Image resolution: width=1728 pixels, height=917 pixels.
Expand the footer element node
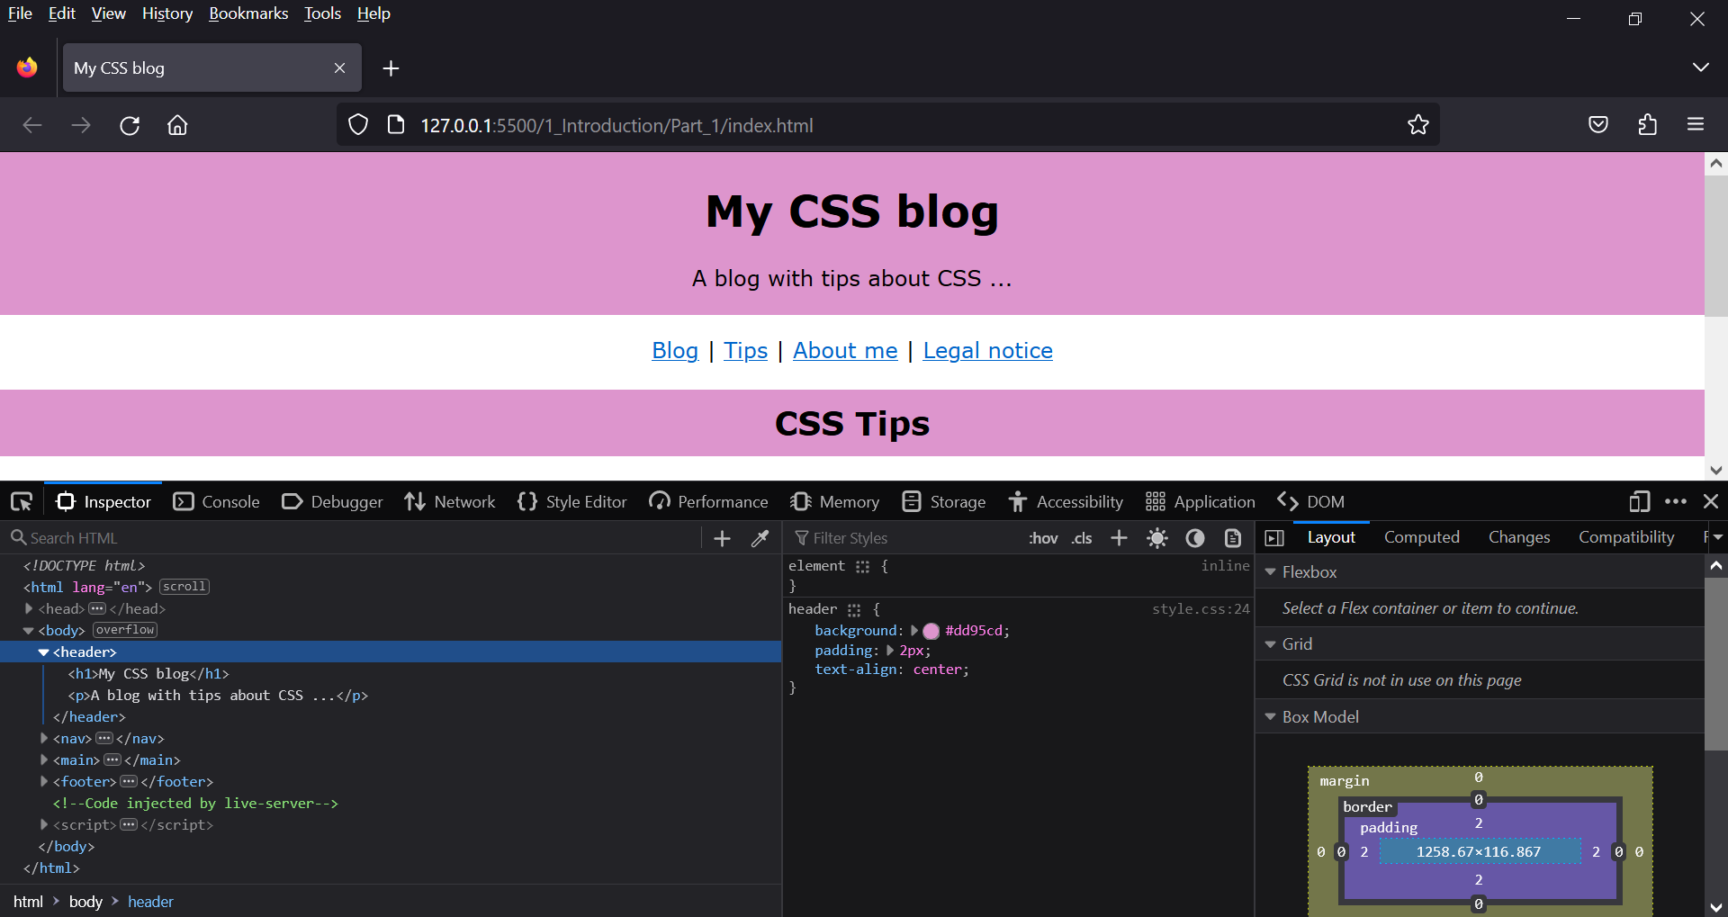click(44, 781)
